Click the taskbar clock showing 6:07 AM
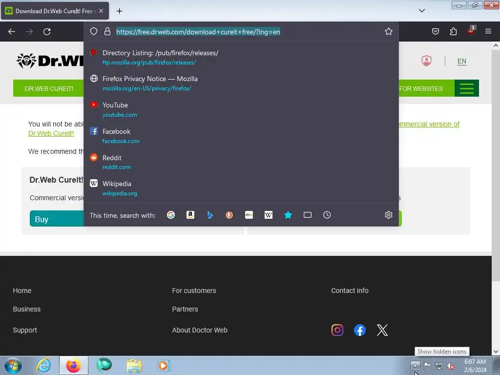This screenshot has width=500, height=375. 475,365
